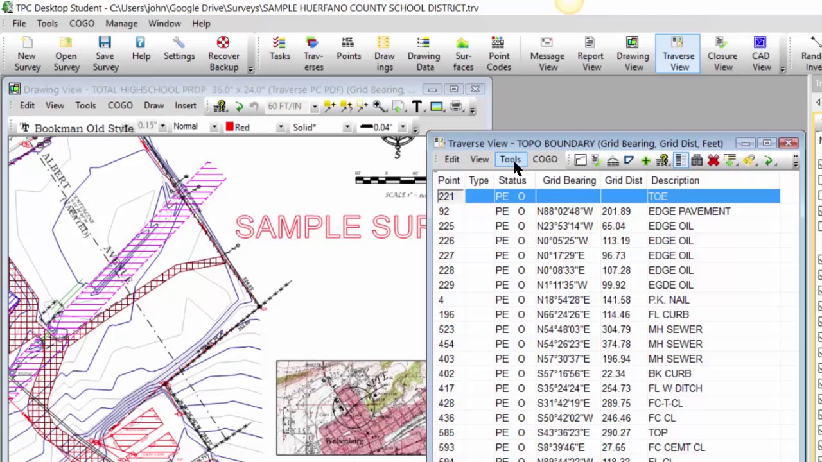Image resolution: width=822 pixels, height=462 pixels.
Task: Open a survey with Open Survey icon
Action: pos(66,55)
